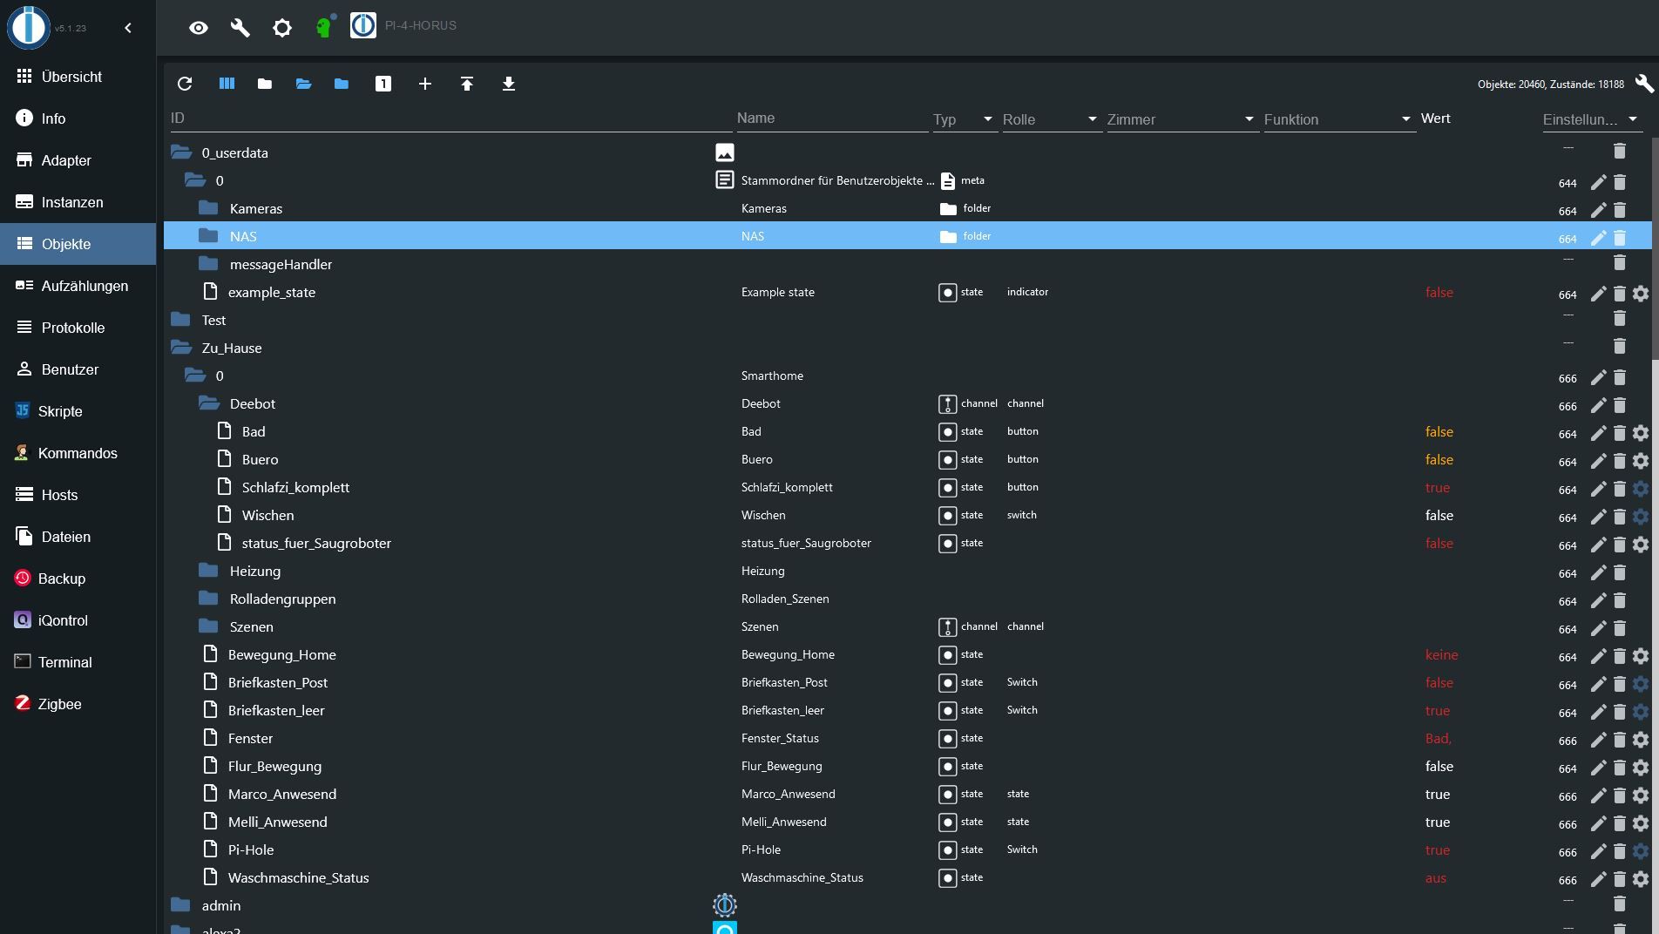This screenshot has height=934, width=1659.
Task: Open the Zigbee adapter page
Action: pos(78,704)
